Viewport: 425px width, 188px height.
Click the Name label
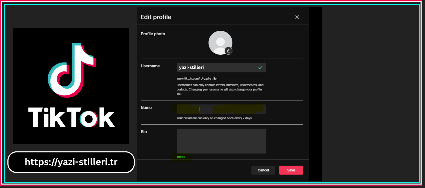coord(146,108)
